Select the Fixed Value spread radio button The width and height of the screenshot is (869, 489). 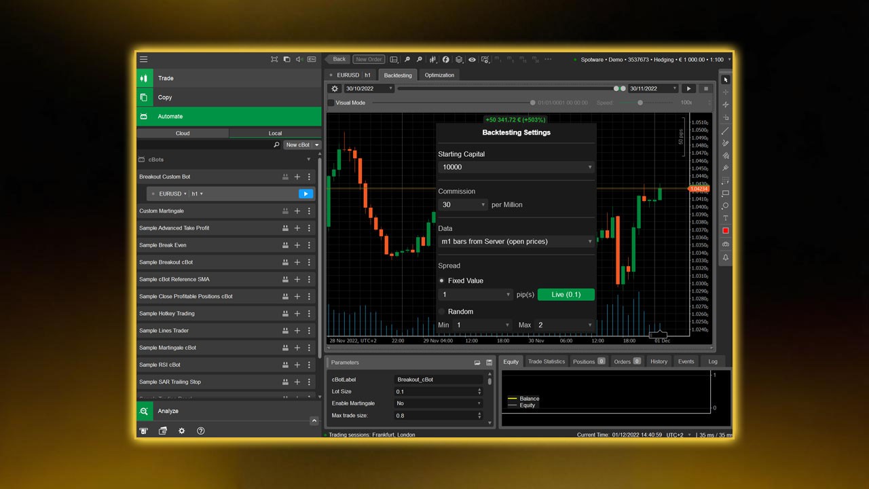pyautogui.click(x=442, y=280)
